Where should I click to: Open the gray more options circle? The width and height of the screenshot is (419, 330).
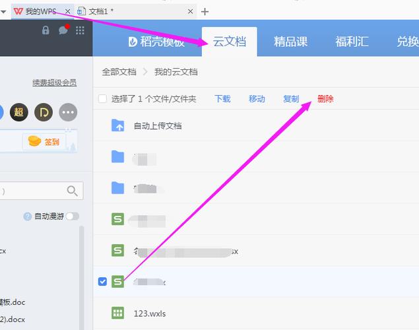pyautogui.click(x=68, y=112)
